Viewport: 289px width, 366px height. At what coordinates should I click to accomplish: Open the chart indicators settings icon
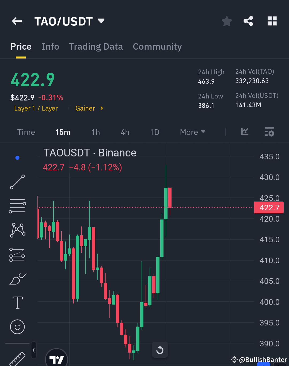pos(269,132)
